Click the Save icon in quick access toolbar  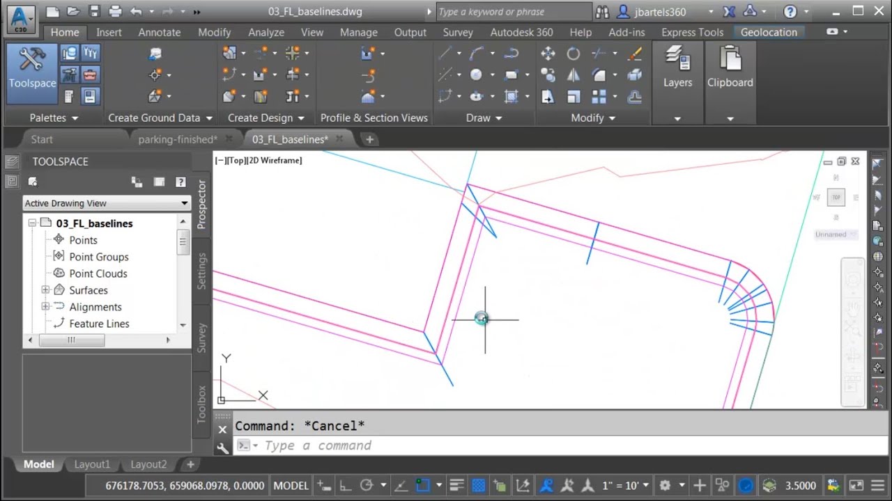tap(94, 11)
